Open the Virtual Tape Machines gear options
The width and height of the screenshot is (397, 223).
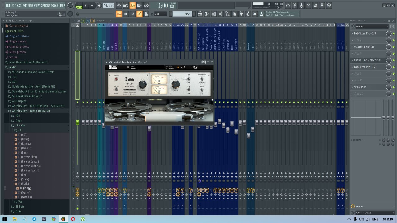coord(110,62)
